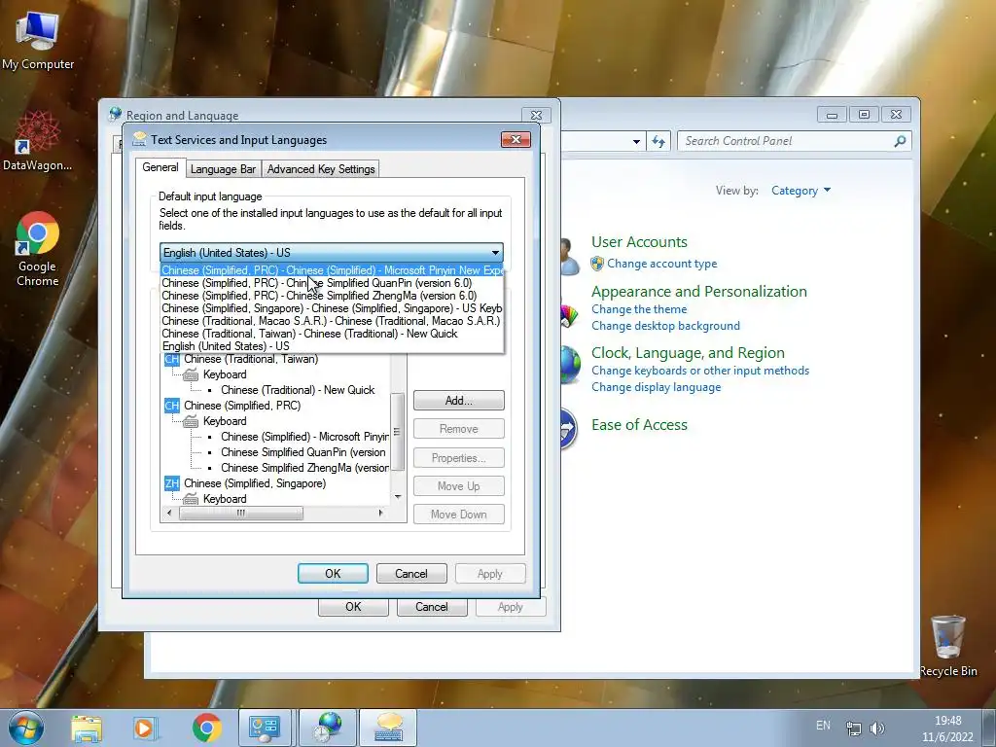The image size is (996, 747).
Task: Collapse the default input language dropdown arrow
Action: pyautogui.click(x=495, y=252)
